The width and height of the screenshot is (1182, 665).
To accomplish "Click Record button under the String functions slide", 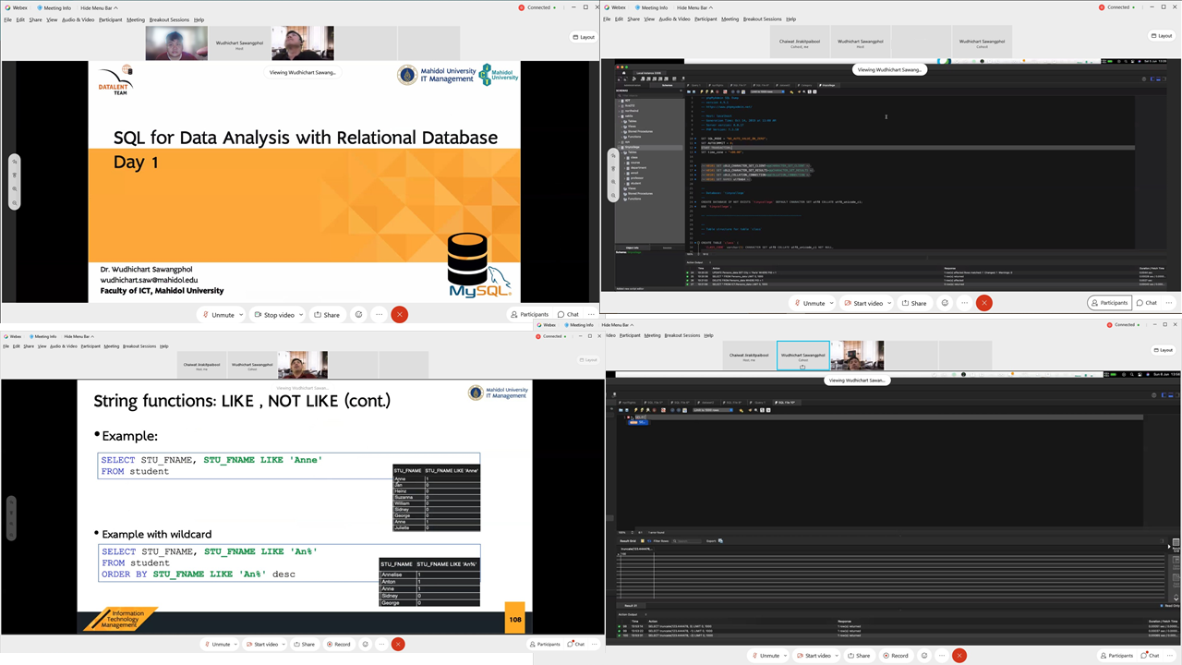I will 337,644.
